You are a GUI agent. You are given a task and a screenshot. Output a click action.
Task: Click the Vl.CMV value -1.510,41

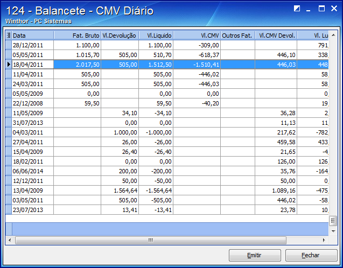(206, 65)
